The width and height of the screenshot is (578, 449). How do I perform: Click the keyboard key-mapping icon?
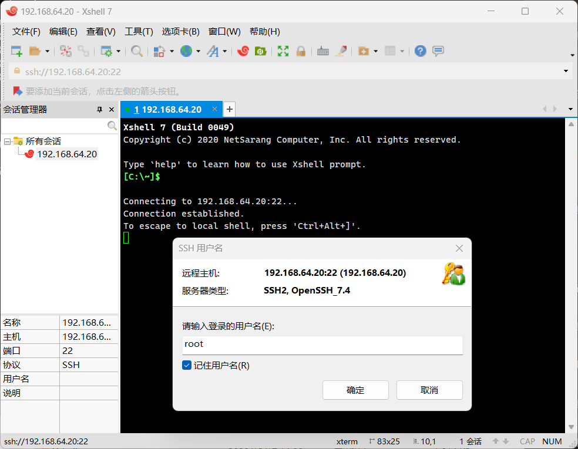coord(323,51)
